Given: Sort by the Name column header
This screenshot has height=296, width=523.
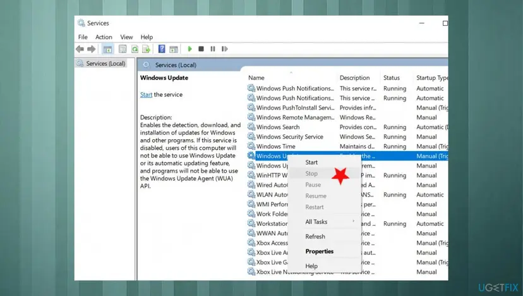Looking at the screenshot, I should (x=256, y=78).
